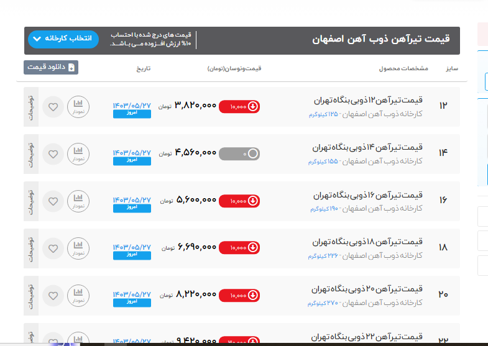Click the gray zero-change badge for size 14
Viewport: 488px width, 346px height.
pyautogui.click(x=239, y=153)
